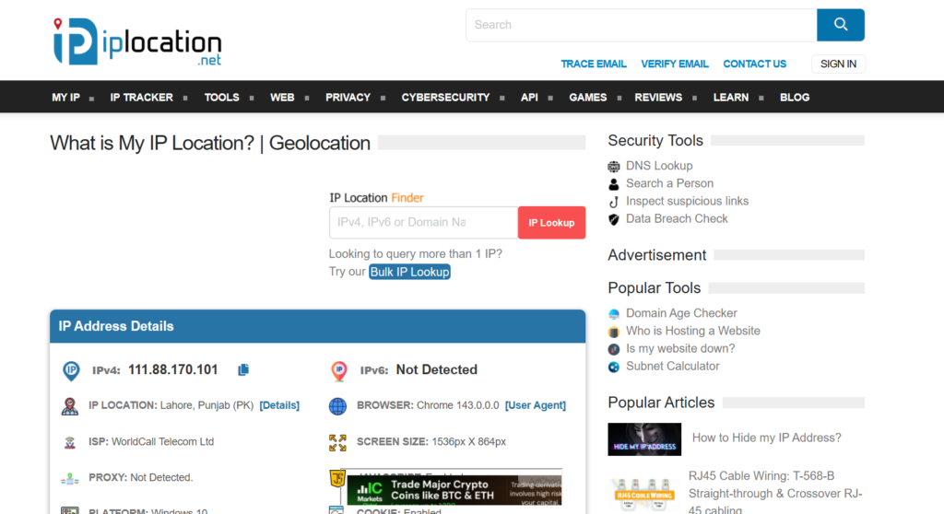The width and height of the screenshot is (944, 514).
Task: Open the CONTACT US link
Action: point(754,64)
